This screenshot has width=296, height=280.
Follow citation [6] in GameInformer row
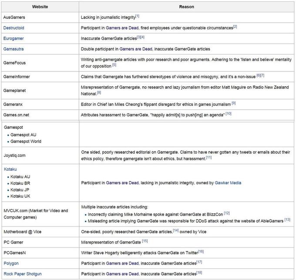click(259, 75)
